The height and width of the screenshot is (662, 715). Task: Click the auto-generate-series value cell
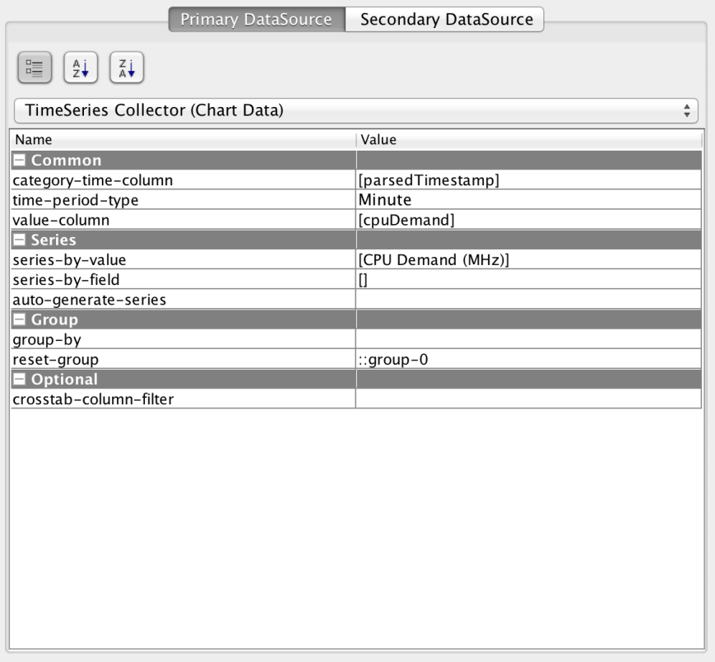point(527,300)
